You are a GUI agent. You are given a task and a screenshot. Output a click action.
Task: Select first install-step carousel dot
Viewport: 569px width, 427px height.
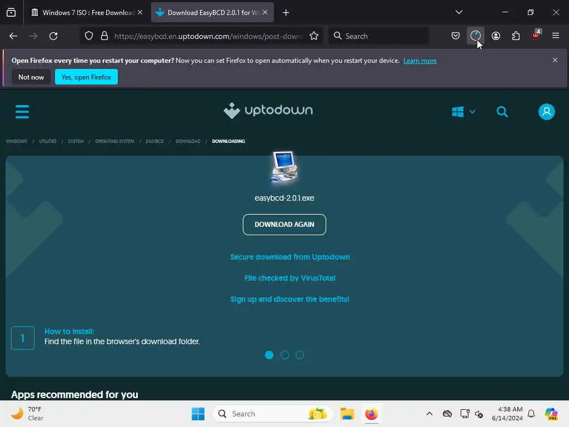(269, 355)
